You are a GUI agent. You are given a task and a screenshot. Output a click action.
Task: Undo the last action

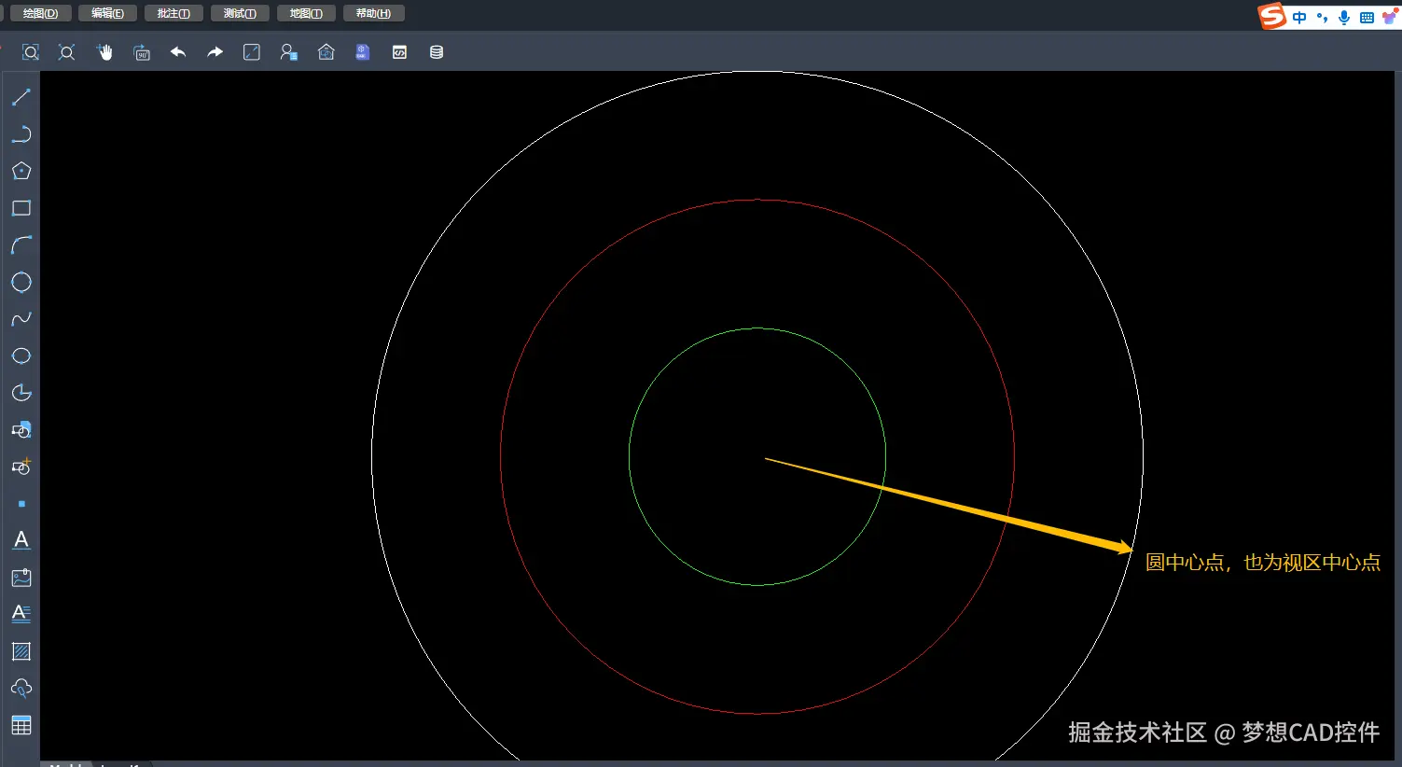coord(178,52)
